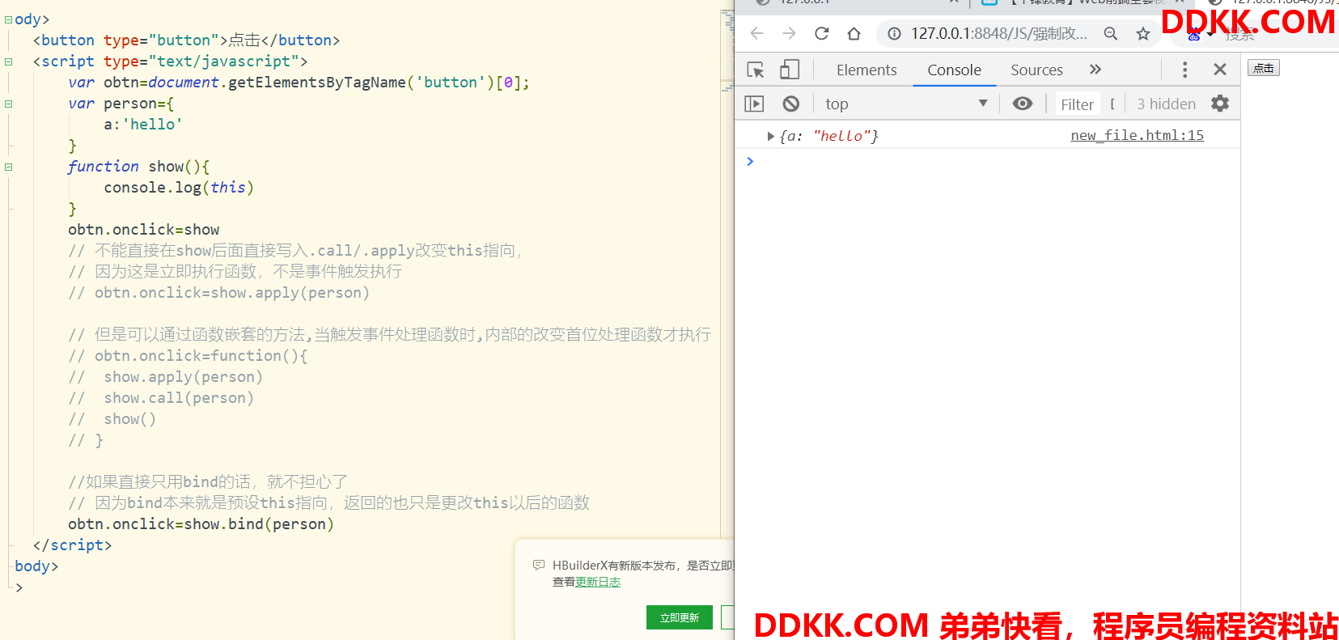The height and width of the screenshot is (640, 1339).
Task: Collapse the function show fold marker
Action: click(x=8, y=167)
